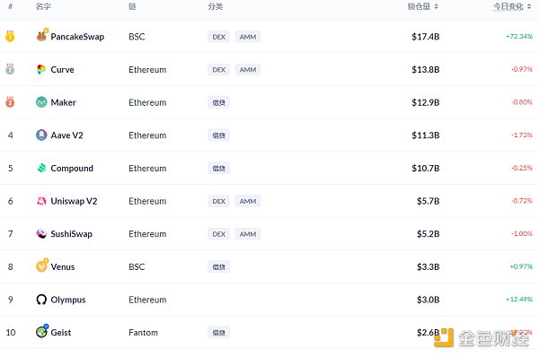
Task: Select the lending tag on Maker row
Action: 218,102
